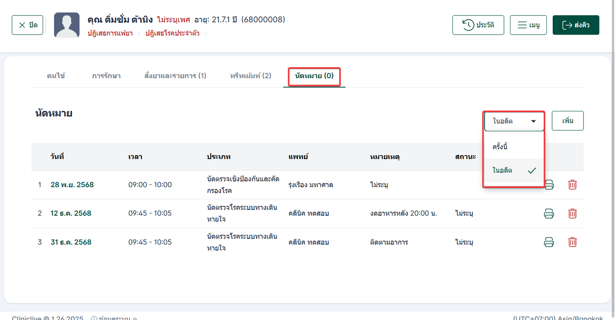
Task: Delete the 28 พ.ย. 2568 appointment
Action: click(572, 185)
